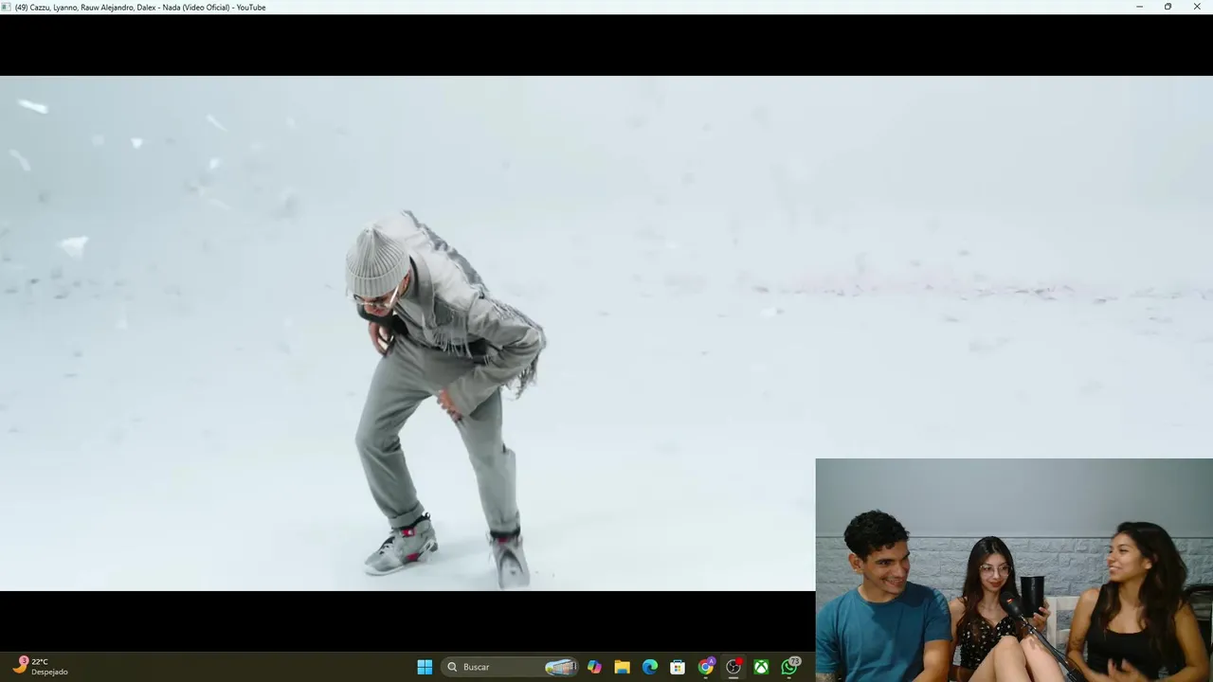1213x682 pixels.
Task: Click the webcam overlay of three people
Action: pos(1014,570)
